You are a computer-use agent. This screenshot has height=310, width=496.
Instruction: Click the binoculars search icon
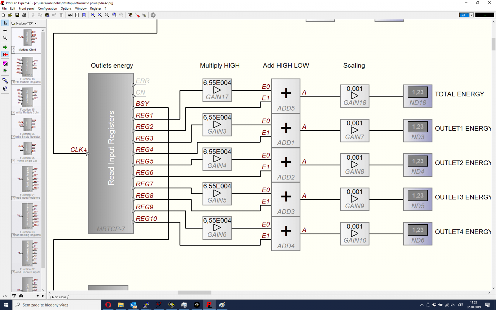point(21,296)
